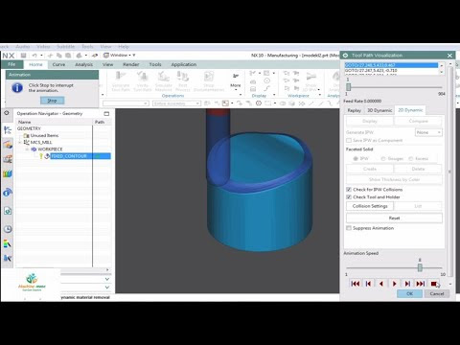Toggle Check Tool and Holder checkbox
This screenshot has width=460, height=345.
pos(349,197)
